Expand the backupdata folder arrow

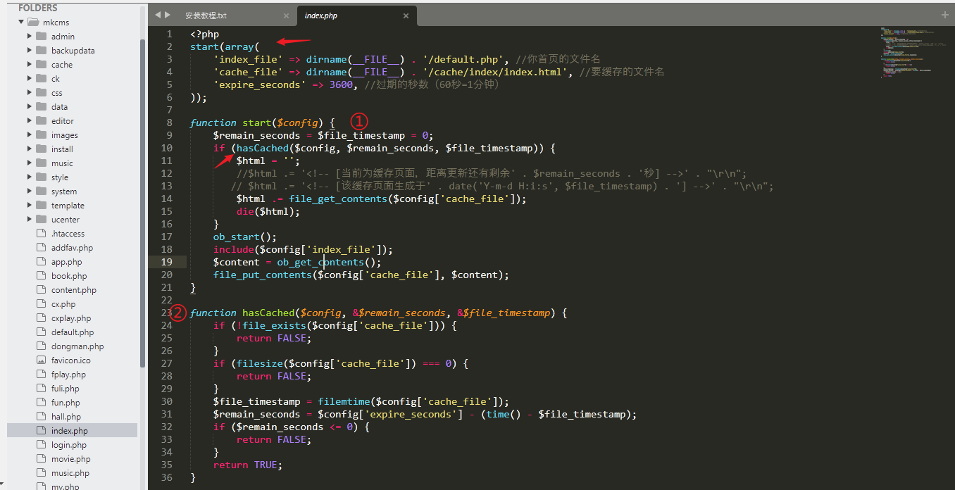point(30,51)
